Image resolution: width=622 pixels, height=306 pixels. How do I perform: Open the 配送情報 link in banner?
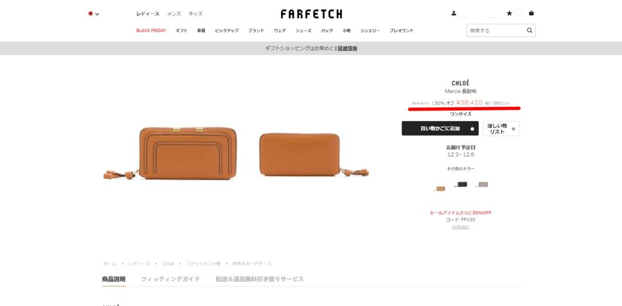[x=347, y=48]
